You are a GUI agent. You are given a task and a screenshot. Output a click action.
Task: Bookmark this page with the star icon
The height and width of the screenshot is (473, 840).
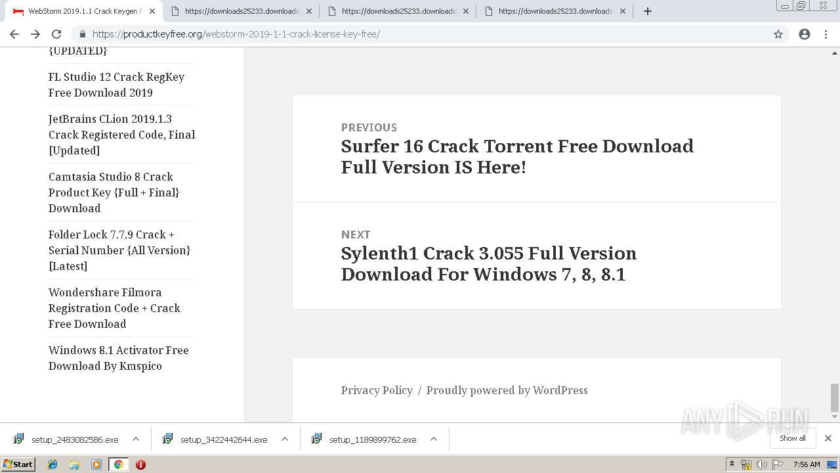tap(778, 34)
